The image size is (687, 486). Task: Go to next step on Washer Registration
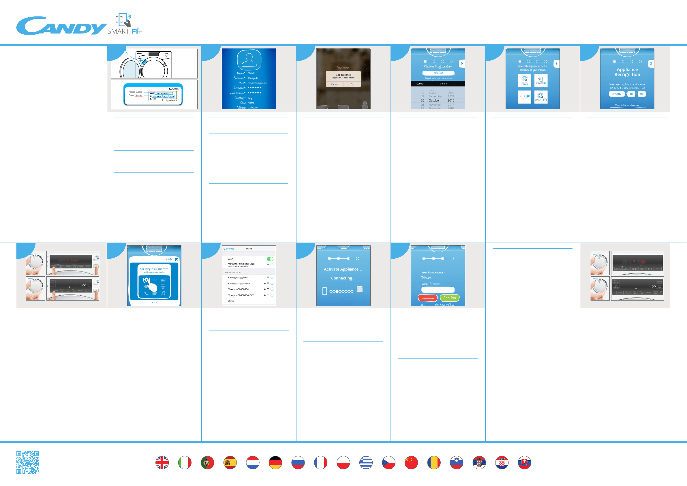point(462,63)
